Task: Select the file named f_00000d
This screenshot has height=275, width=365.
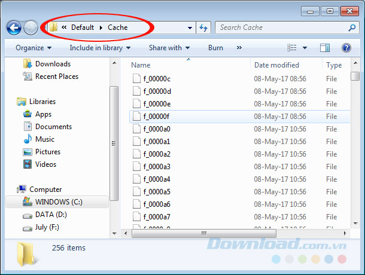Action: 157,91
